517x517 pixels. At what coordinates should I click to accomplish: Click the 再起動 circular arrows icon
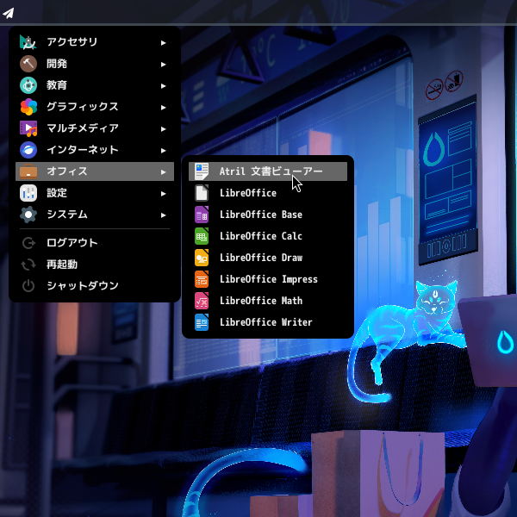[28, 265]
